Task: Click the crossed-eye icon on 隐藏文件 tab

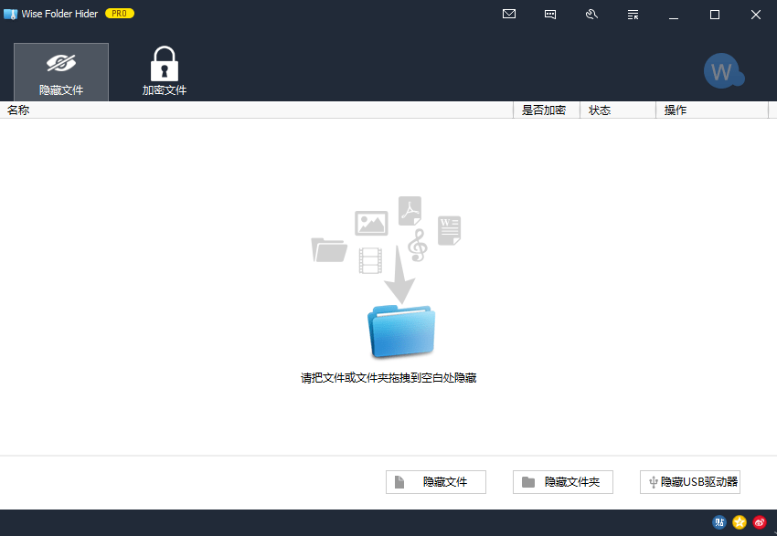Action: coord(60,62)
